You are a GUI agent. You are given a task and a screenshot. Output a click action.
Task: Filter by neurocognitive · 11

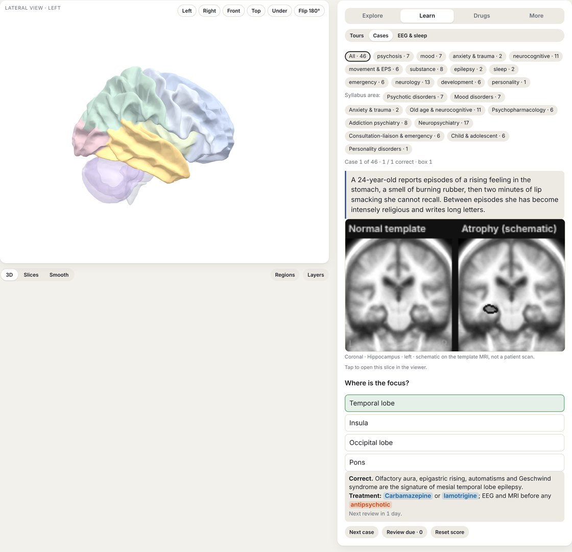pos(536,56)
